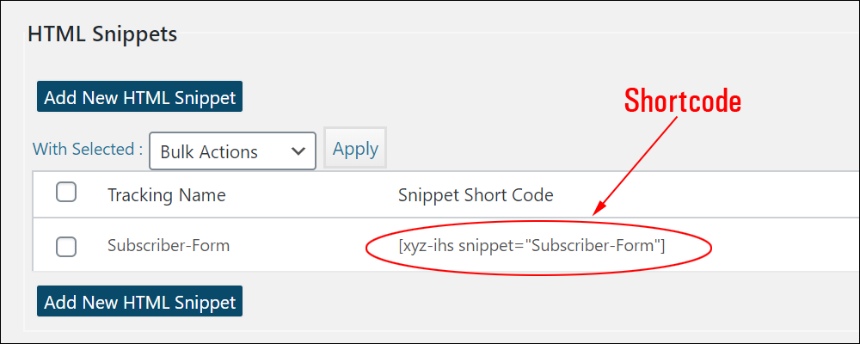This screenshot has height=344, width=860.
Task: Sort by the Tracking Name column header
Action: 167,194
